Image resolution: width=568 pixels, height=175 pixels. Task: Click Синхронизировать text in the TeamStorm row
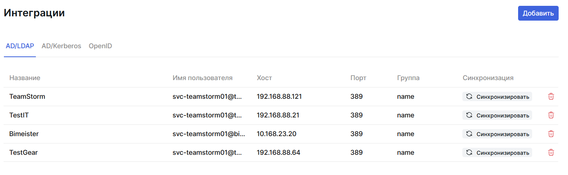click(503, 97)
